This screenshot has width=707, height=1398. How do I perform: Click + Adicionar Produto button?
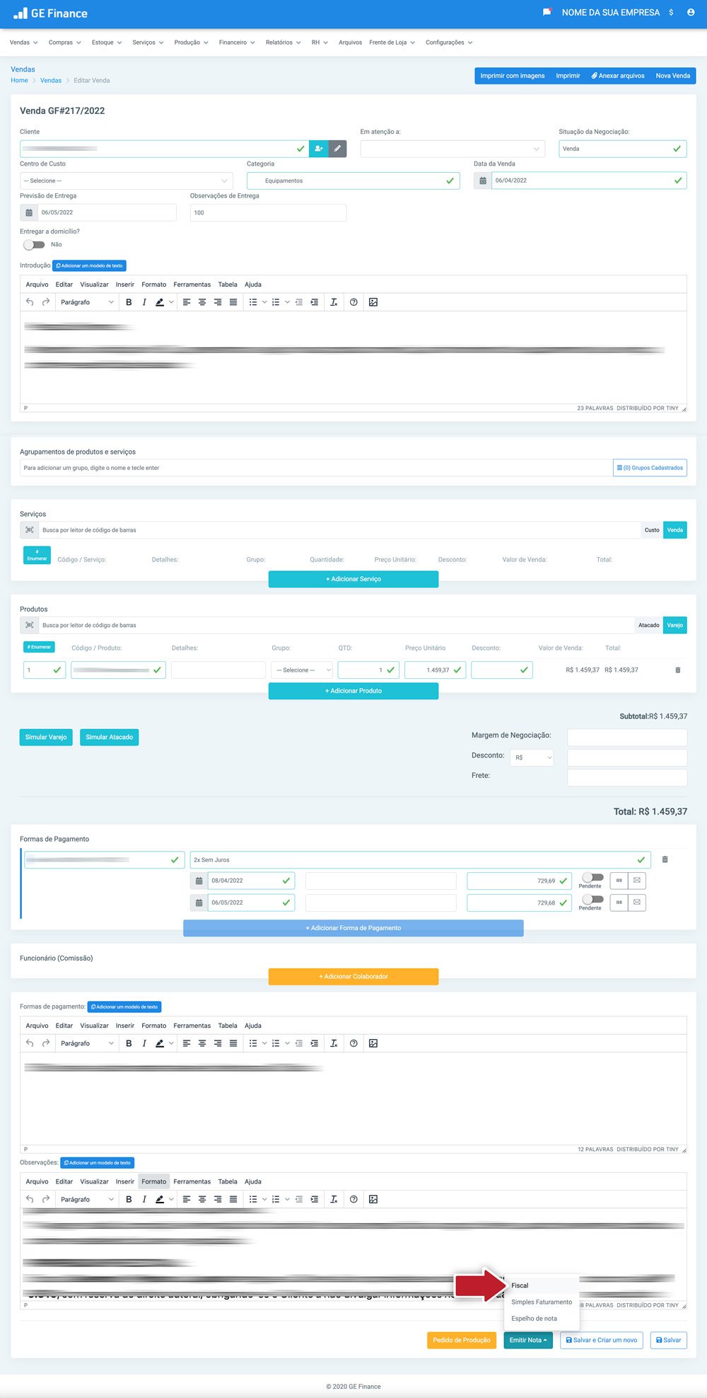click(x=353, y=691)
